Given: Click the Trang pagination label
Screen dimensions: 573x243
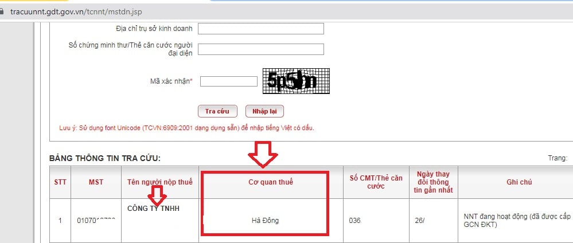Looking at the screenshot, I should tap(558, 158).
